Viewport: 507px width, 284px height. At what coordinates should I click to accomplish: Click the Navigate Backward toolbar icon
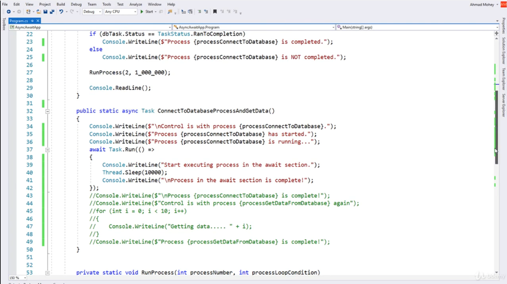(9, 12)
